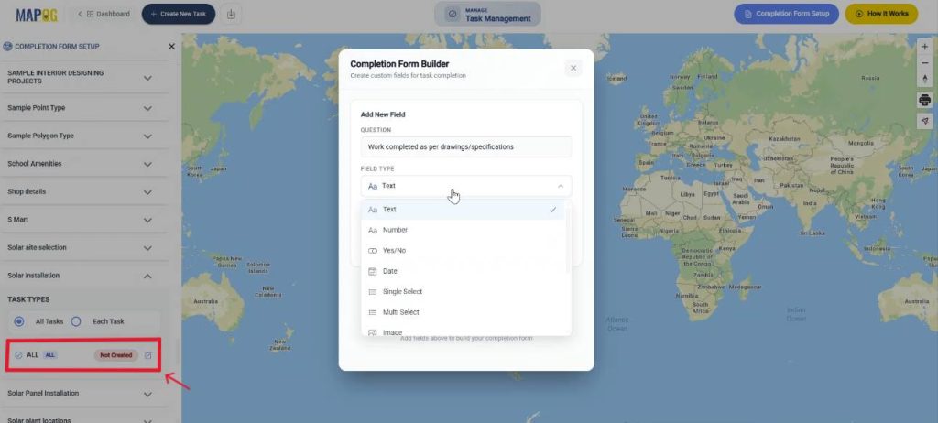This screenshot has width=938, height=423.
Task: Click the location arrow icon on map
Action: point(924,121)
